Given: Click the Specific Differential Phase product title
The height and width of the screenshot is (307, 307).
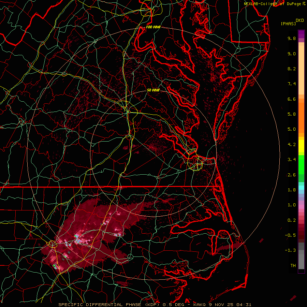Looking at the screenshot, I should [155, 305].
